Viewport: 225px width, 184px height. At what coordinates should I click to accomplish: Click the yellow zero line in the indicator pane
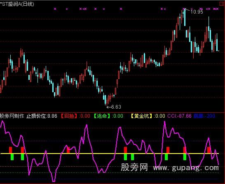tap(110, 154)
